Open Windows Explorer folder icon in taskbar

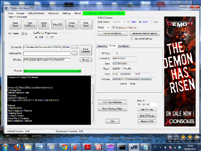(x=29, y=147)
